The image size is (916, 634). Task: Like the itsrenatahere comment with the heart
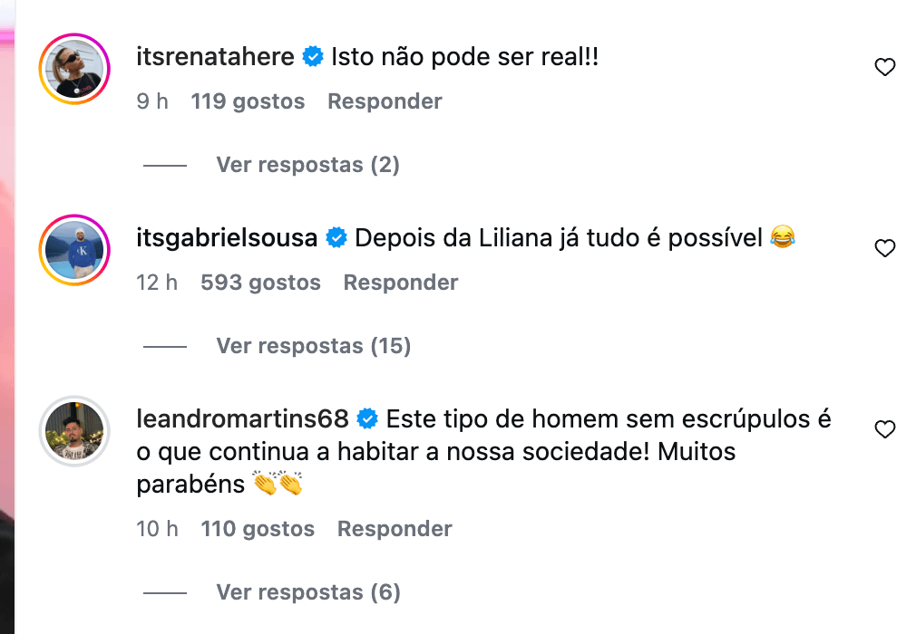(884, 67)
